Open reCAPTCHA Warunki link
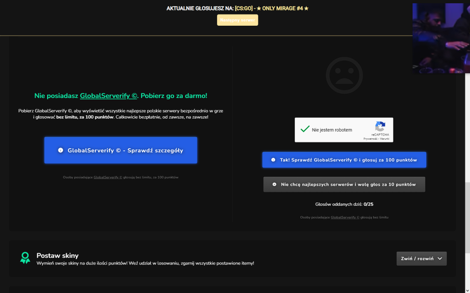The height and width of the screenshot is (293, 470). tap(384, 139)
